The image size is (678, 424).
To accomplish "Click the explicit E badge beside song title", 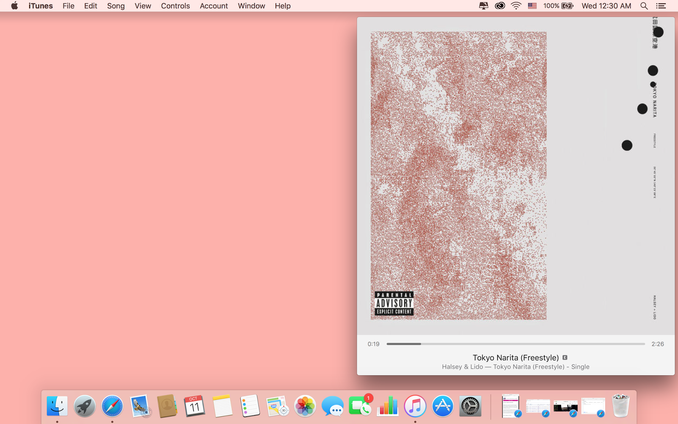I will 565,357.
